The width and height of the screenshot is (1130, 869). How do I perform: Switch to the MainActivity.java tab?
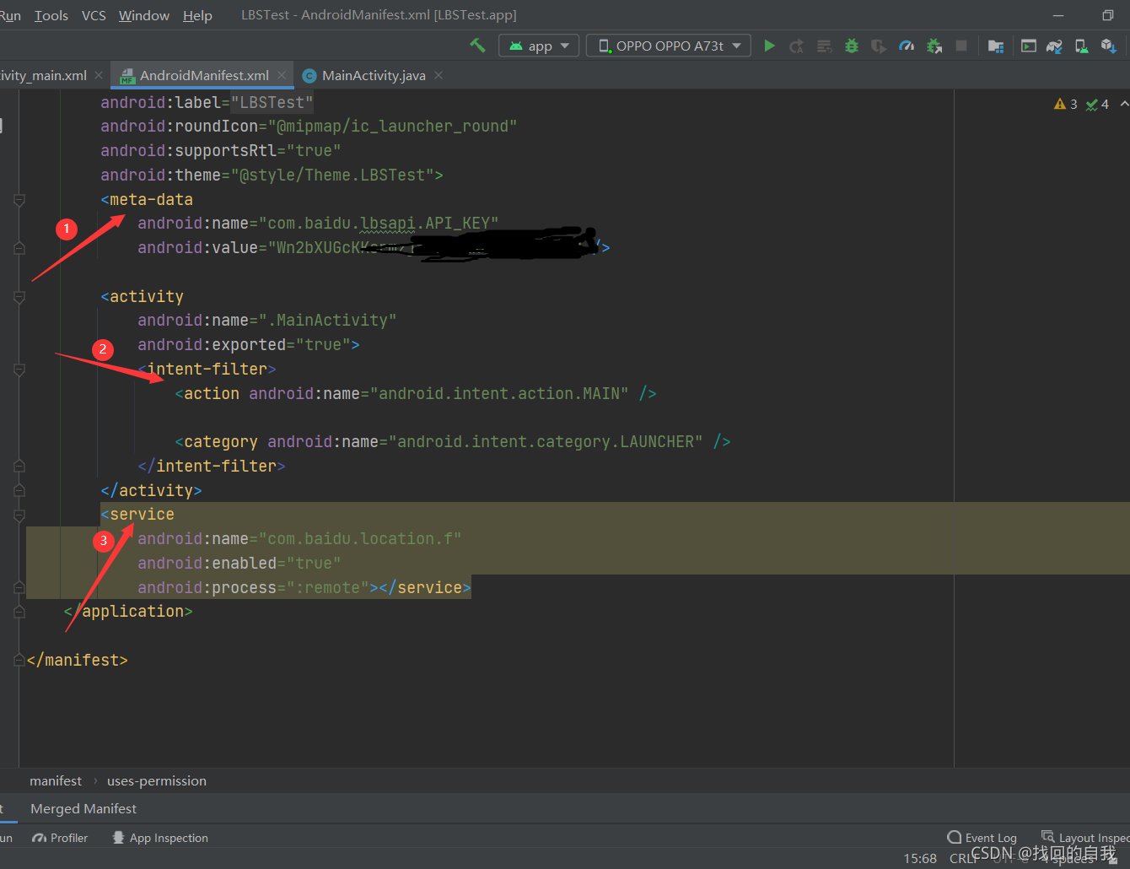374,75
